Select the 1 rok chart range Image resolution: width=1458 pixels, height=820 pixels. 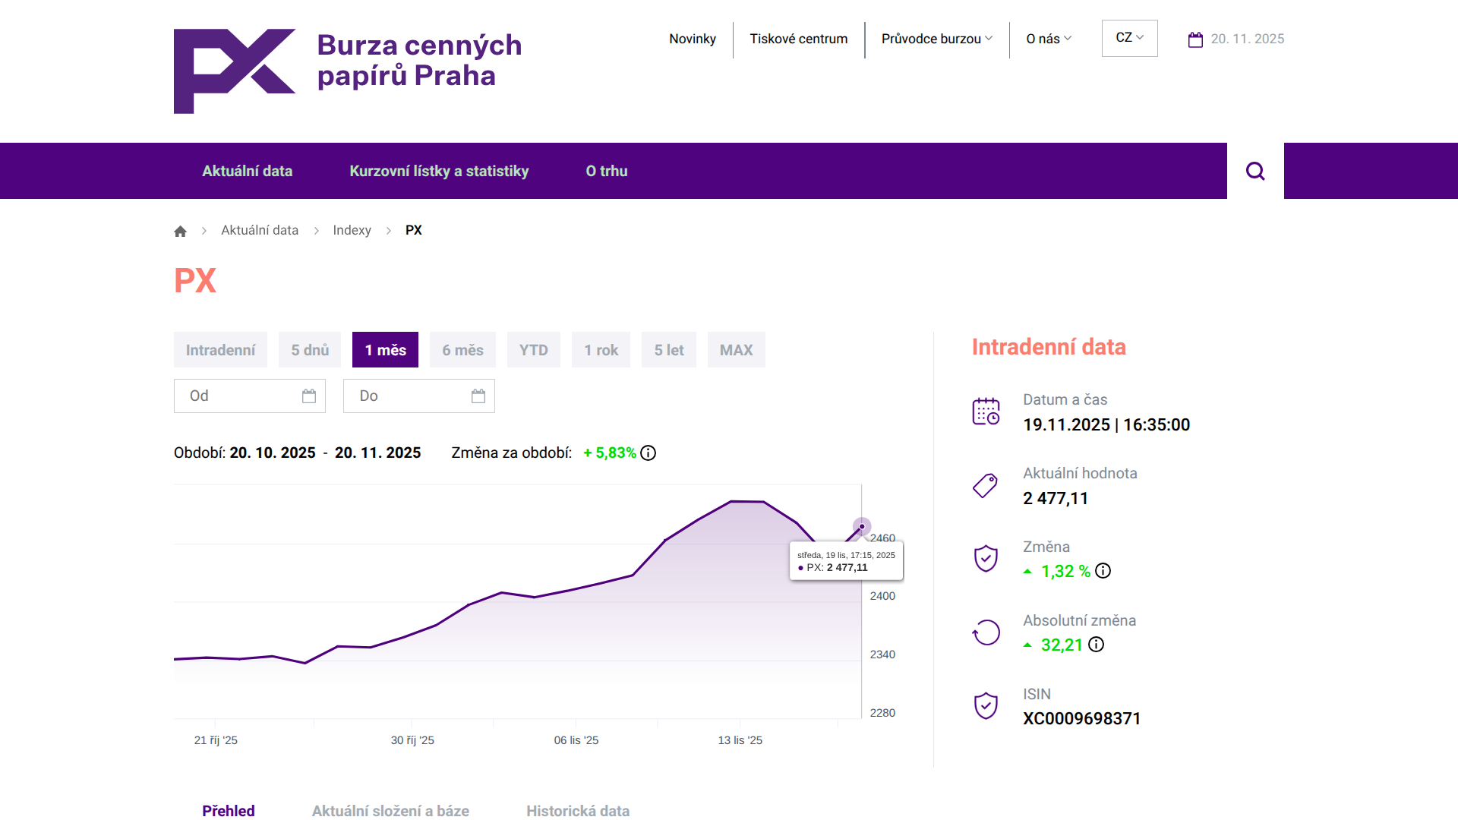click(601, 350)
